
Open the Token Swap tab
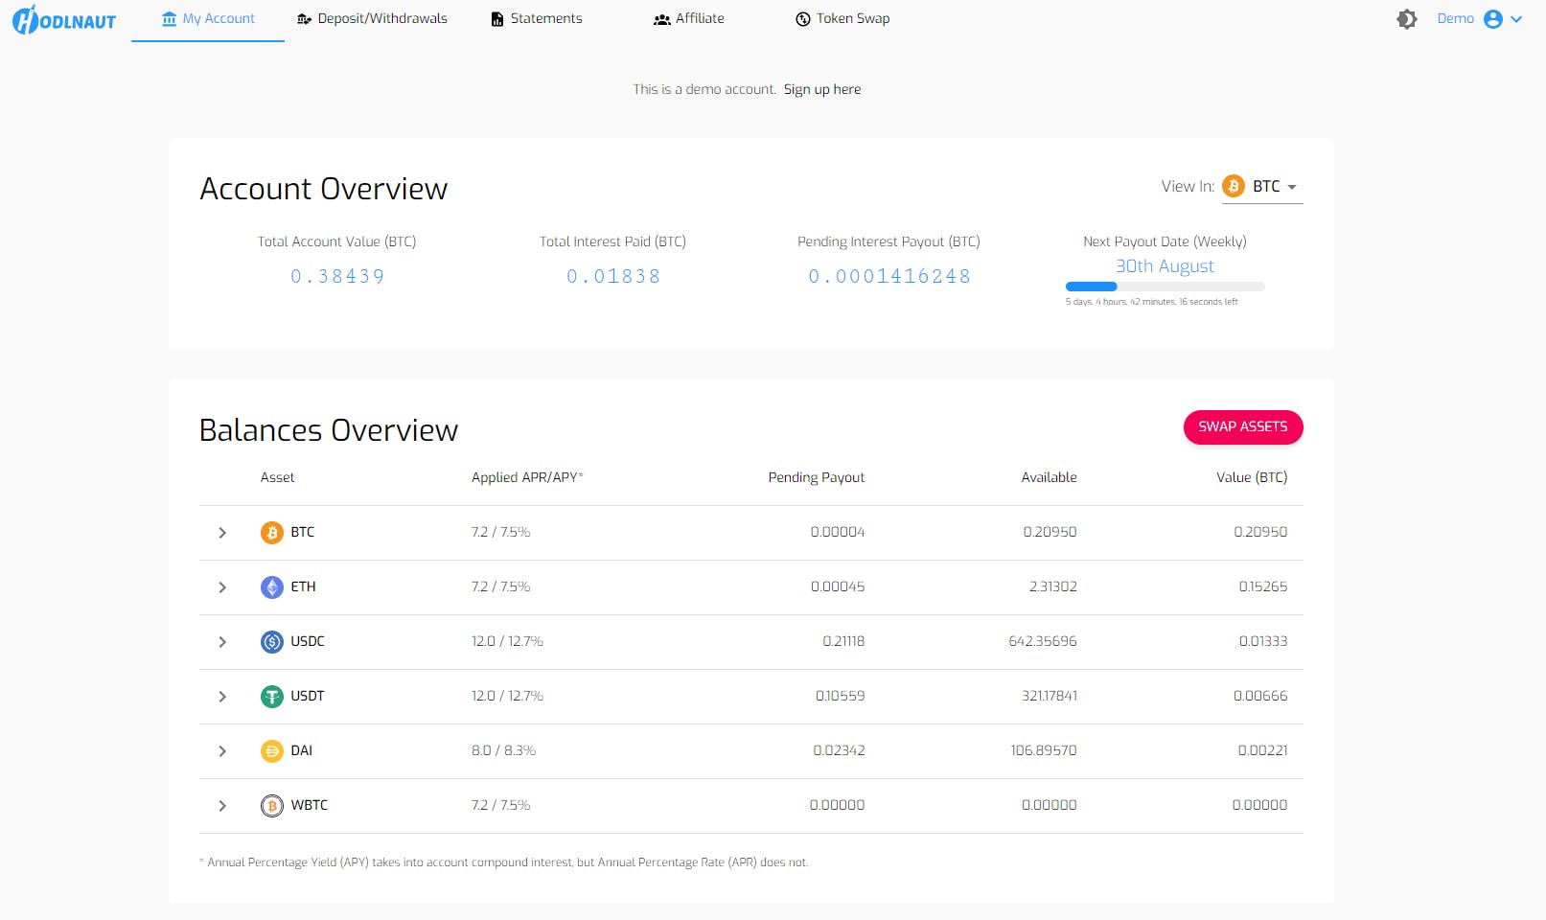(x=842, y=19)
